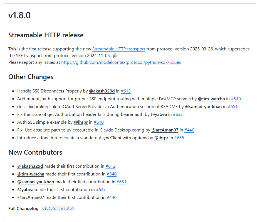Open the python-sdk issues URL
The width and height of the screenshot is (262, 222).
[121, 62]
